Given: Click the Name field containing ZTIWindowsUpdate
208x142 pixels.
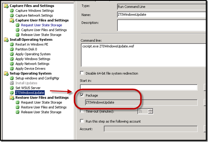Looking at the screenshot, I should (161, 14).
